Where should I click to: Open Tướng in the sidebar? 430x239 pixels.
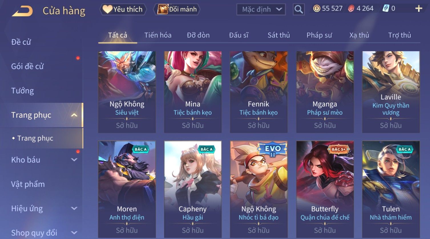pyautogui.click(x=23, y=91)
